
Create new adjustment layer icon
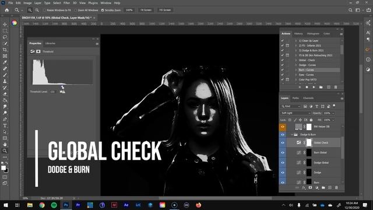point(316,188)
